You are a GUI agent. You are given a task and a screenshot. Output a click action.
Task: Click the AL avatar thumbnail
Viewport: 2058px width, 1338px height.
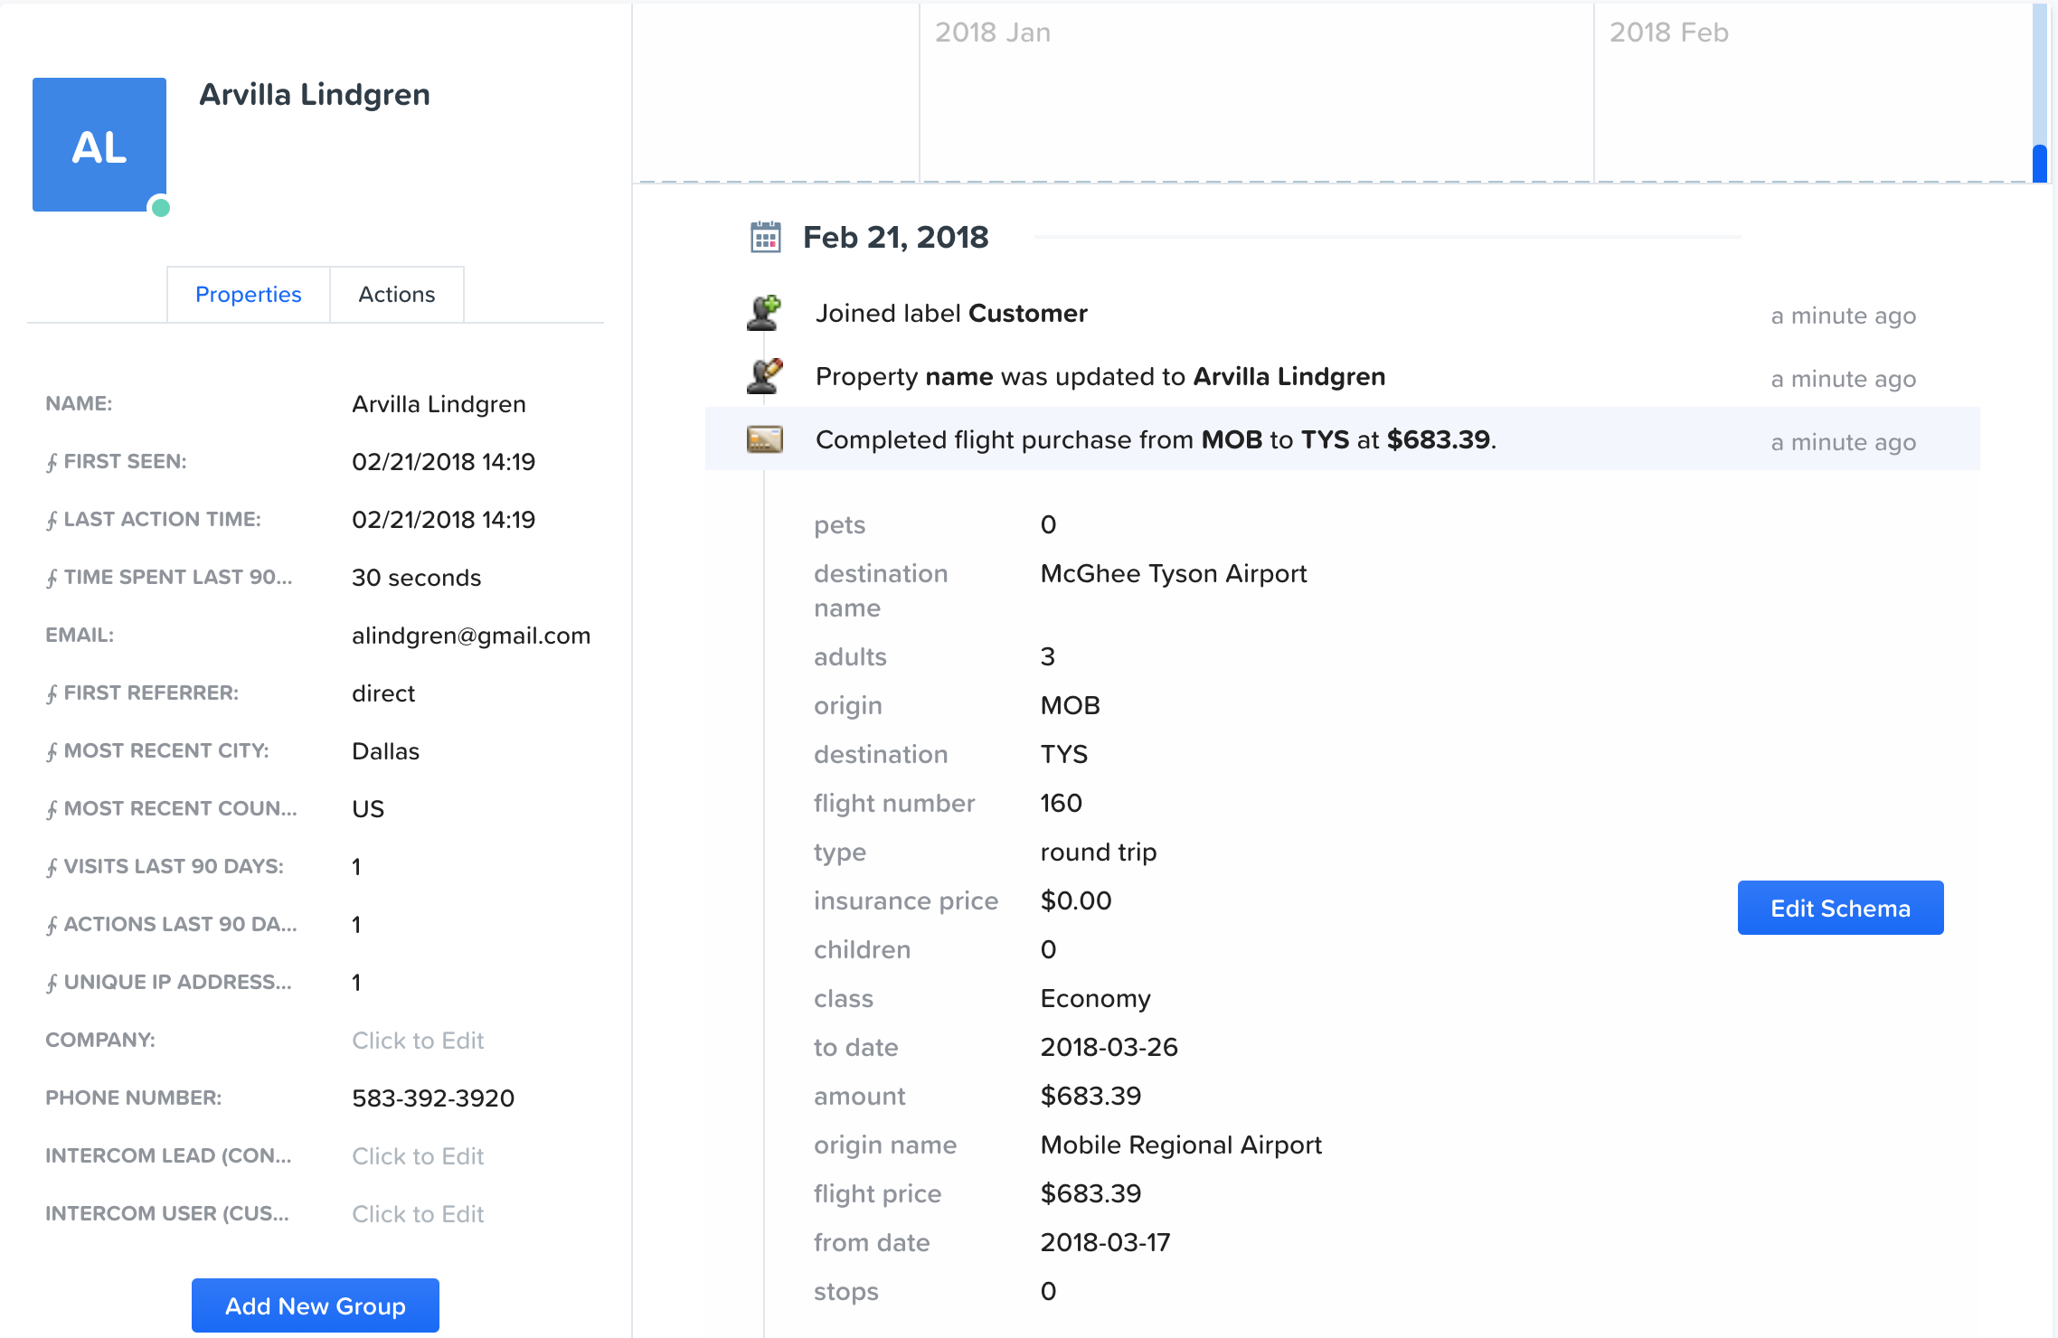tap(99, 145)
